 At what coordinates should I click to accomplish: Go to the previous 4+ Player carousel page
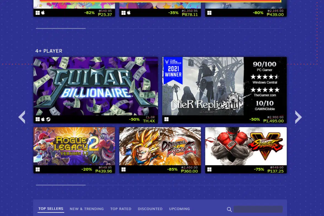click(x=22, y=117)
